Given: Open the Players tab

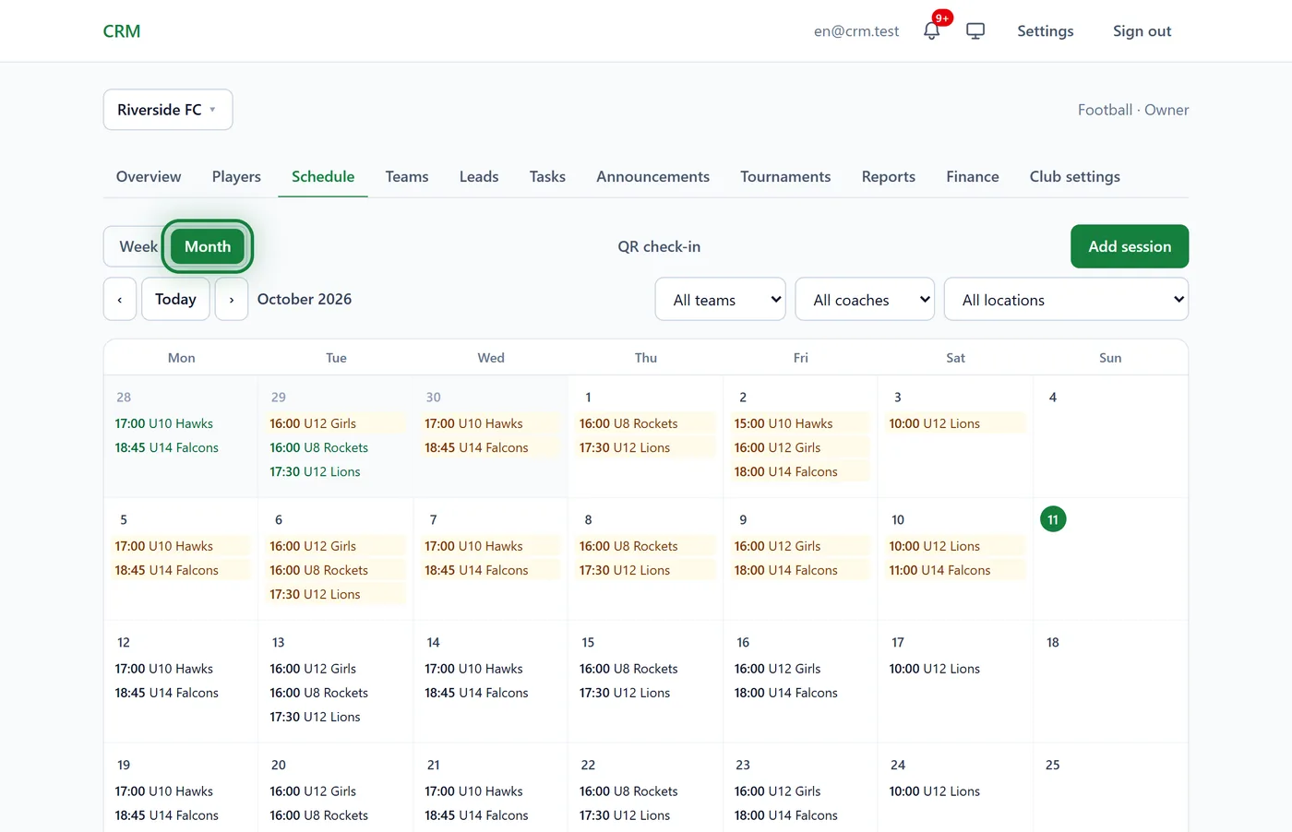Looking at the screenshot, I should coord(236,176).
